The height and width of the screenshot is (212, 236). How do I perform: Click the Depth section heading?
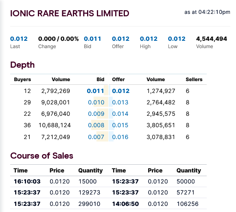22,65
